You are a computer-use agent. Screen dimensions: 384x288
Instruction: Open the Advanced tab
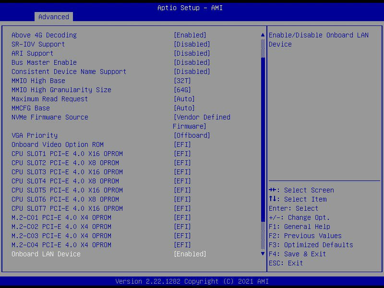[x=54, y=17]
